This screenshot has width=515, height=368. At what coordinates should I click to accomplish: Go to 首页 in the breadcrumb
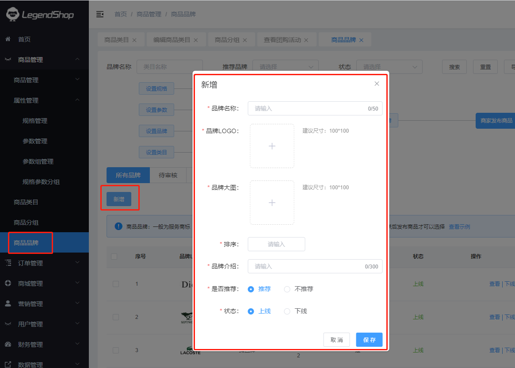click(121, 14)
